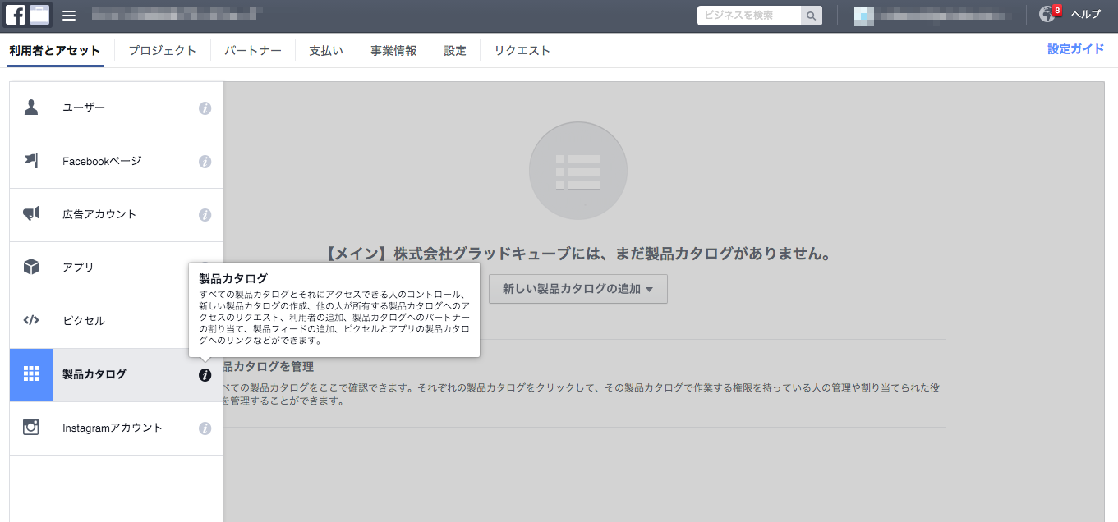
Task: Click the info icon beside 広告アカウント
Action: [205, 215]
